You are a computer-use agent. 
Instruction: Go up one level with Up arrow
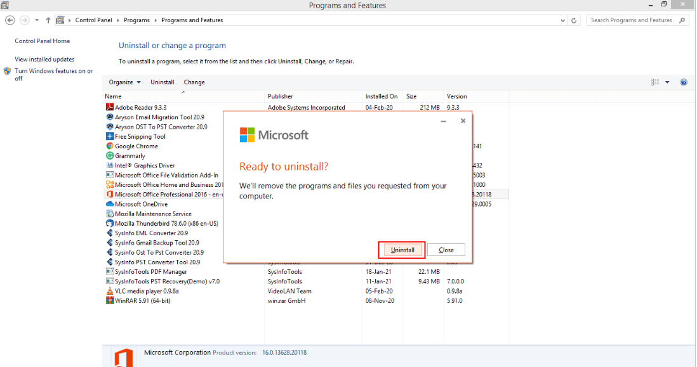[x=48, y=20]
